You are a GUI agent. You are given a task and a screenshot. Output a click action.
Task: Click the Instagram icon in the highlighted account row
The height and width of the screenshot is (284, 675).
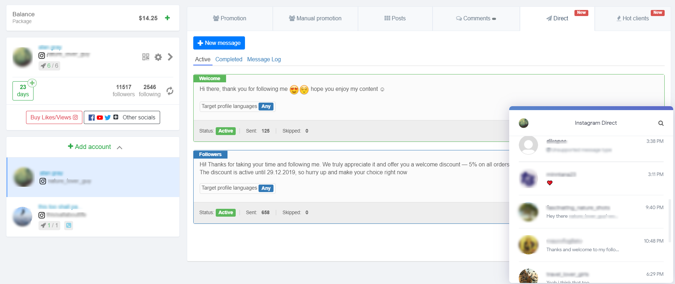pos(43,181)
